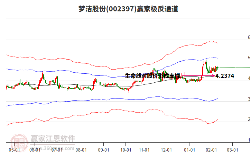Click the annotation 生命线对股价形成支撑
The height and width of the screenshot is (155, 251).
pos(152,76)
